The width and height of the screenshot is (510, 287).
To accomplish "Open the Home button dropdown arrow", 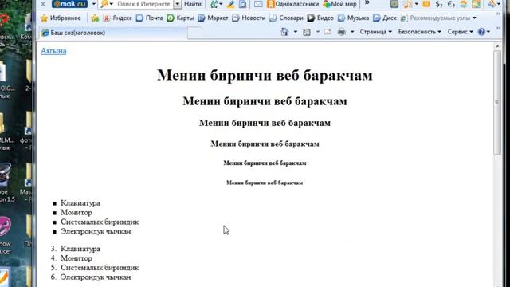I will tap(296, 32).
